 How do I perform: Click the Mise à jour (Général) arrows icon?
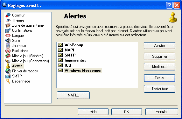tap(8, 56)
